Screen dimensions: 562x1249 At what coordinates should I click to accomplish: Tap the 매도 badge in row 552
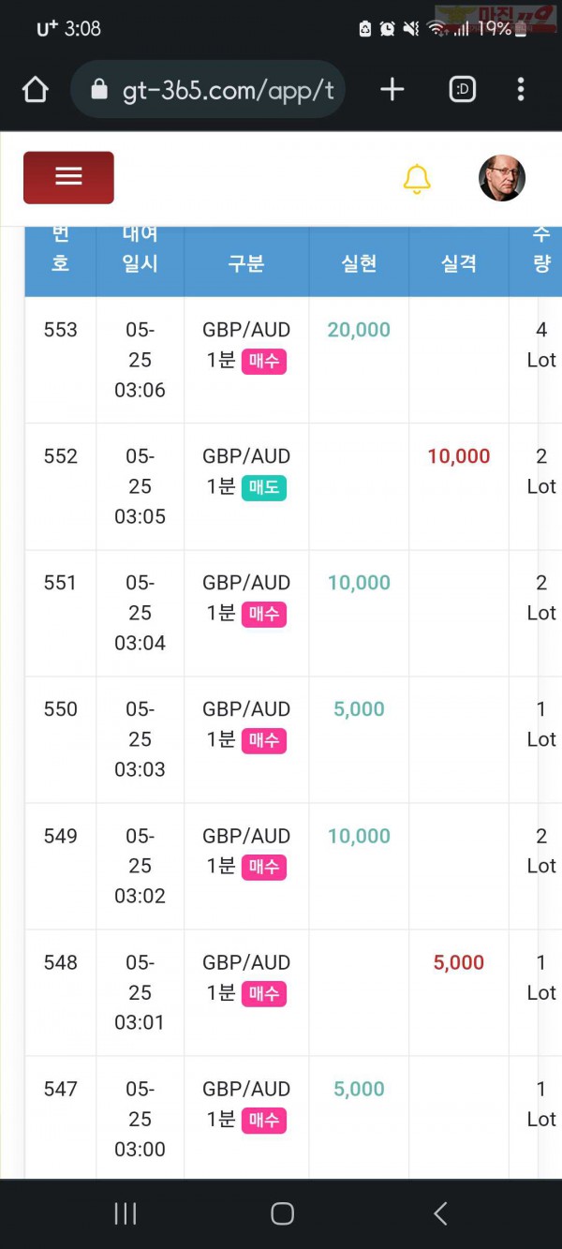point(264,487)
